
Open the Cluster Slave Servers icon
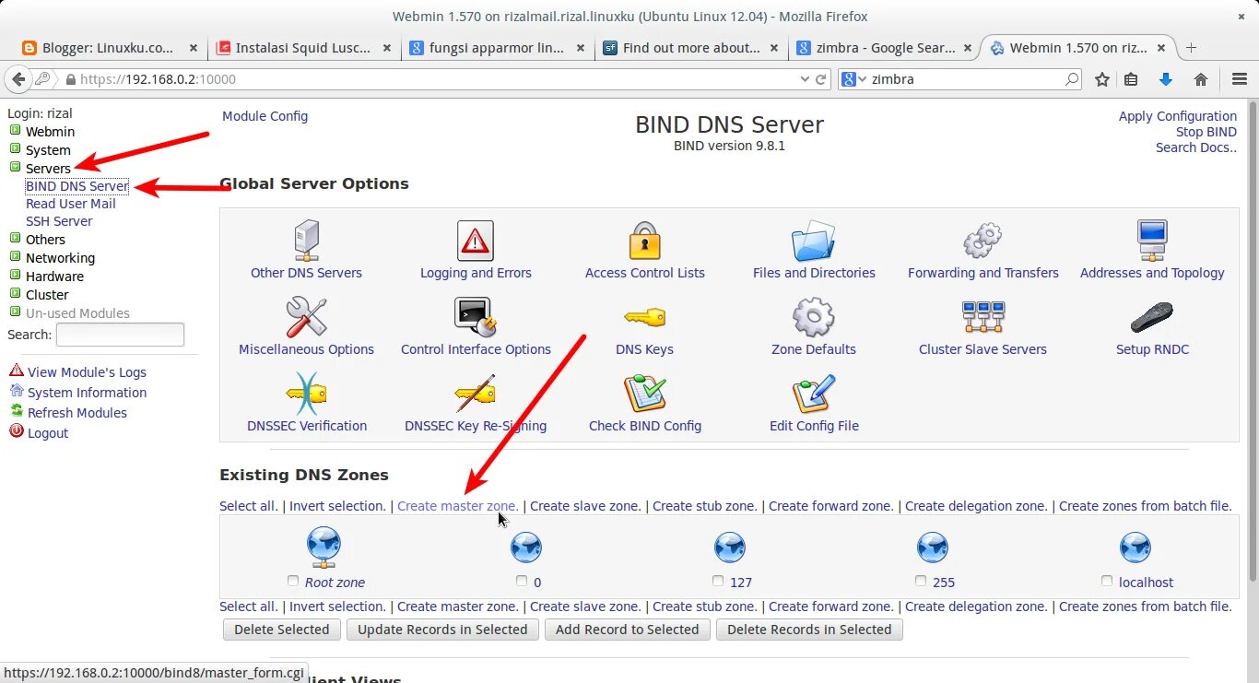pyautogui.click(x=982, y=317)
